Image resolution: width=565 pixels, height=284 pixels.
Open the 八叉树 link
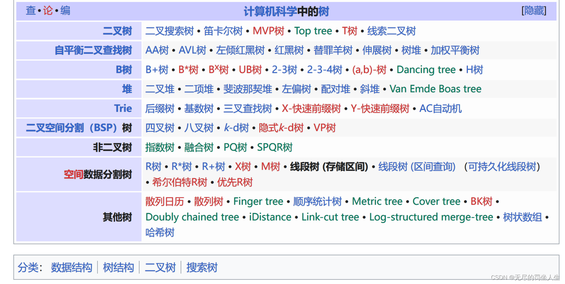pyautogui.click(x=199, y=127)
